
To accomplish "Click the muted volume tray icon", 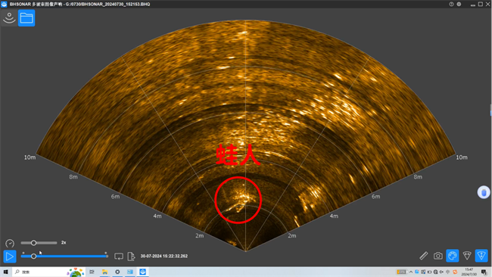I will pyautogui.click(x=441, y=272).
